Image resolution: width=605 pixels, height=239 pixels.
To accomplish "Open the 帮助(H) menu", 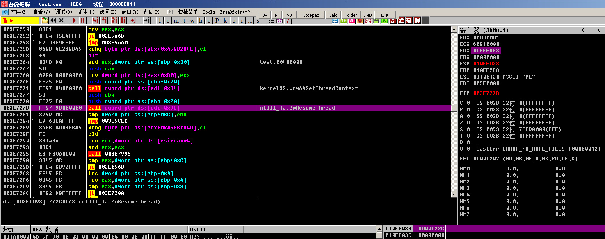I will (152, 12).
